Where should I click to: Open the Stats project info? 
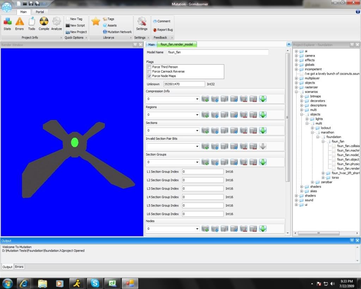(x=7, y=24)
